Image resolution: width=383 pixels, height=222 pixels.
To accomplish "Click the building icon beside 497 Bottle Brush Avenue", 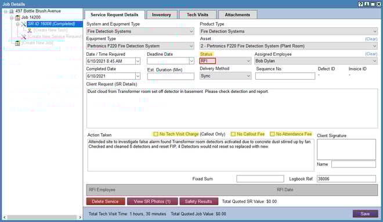I will [x=11, y=11].
